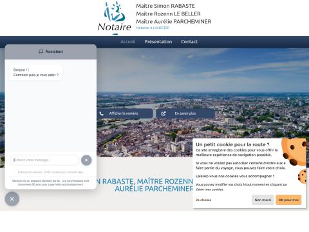Close the assistant chat with X button
Viewport: 309px width, 232px height.
coord(12,199)
